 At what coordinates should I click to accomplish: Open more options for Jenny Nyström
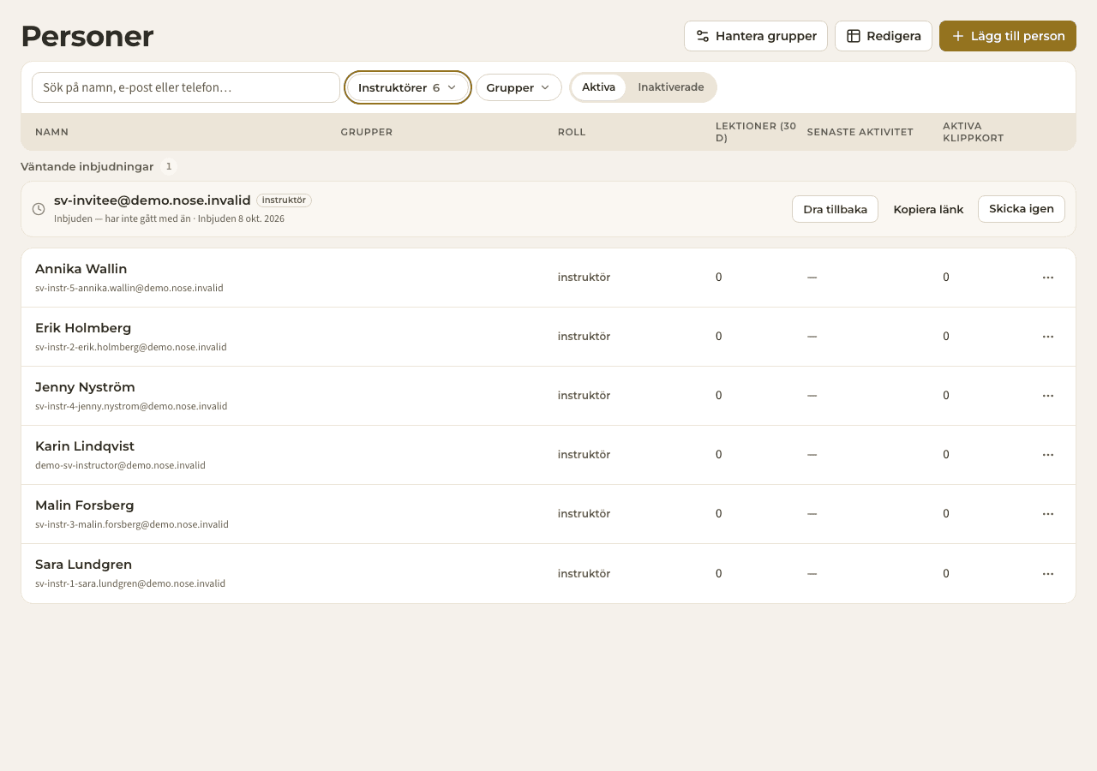click(1047, 396)
